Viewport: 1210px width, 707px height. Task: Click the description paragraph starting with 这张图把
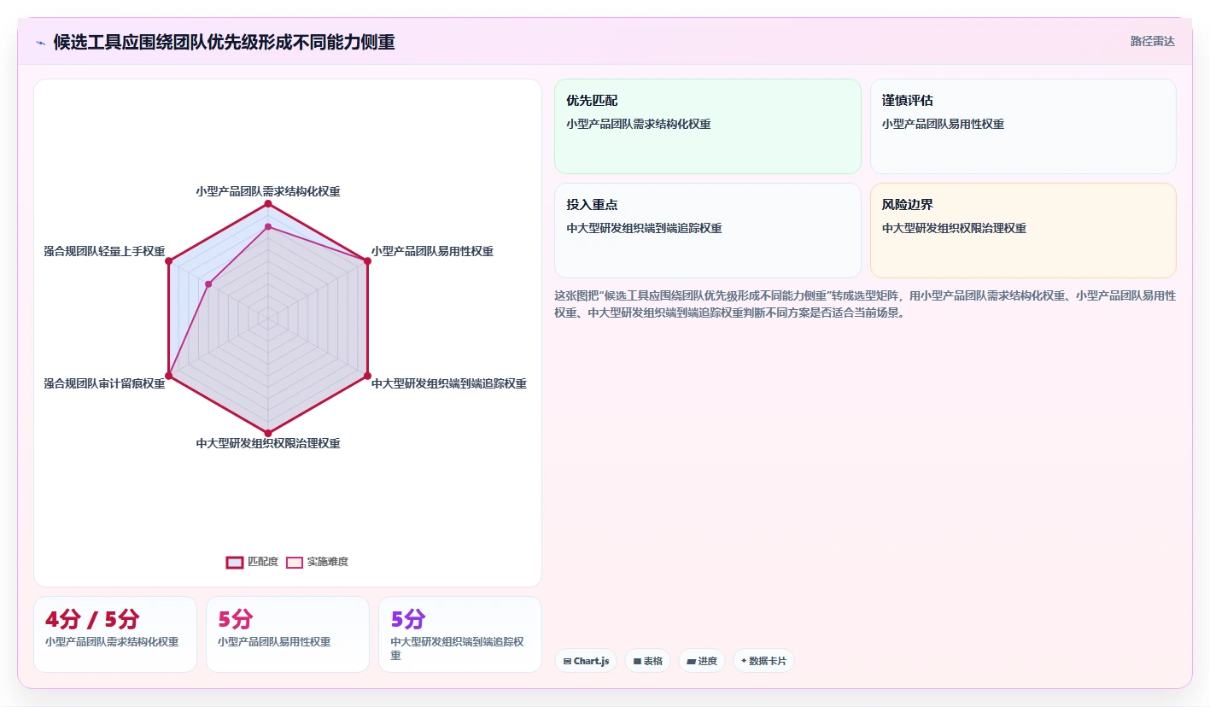[x=865, y=304]
